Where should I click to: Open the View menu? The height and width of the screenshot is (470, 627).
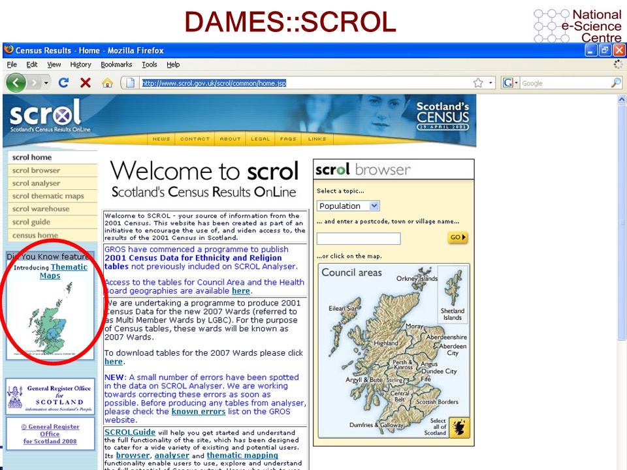[x=54, y=65]
